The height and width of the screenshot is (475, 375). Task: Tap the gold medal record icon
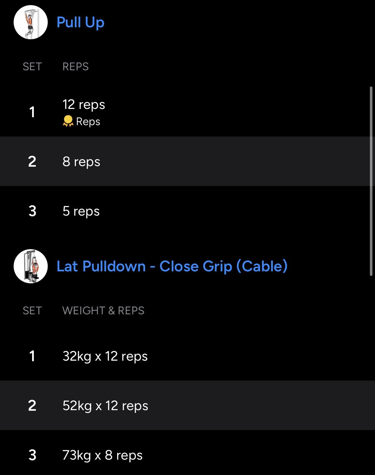pyautogui.click(x=68, y=121)
